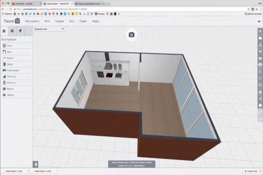263x175 pixels.
Task: Open the house constructions tab icon
Action: 4,31
